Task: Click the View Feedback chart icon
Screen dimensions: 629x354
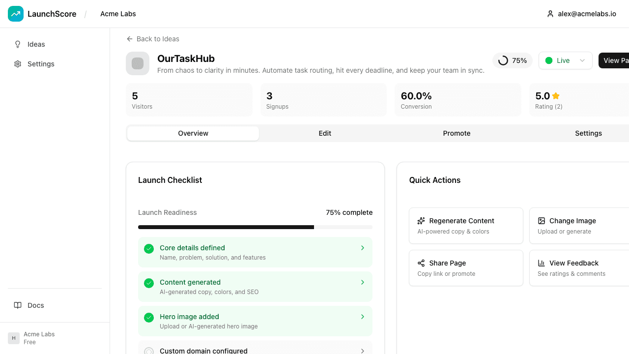Action: pyautogui.click(x=542, y=263)
